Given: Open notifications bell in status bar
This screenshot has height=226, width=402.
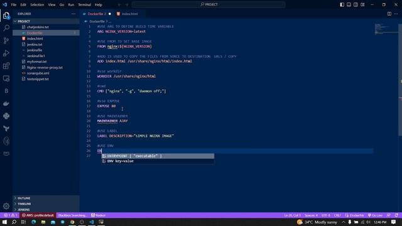Looking at the screenshot, I should (396, 215).
